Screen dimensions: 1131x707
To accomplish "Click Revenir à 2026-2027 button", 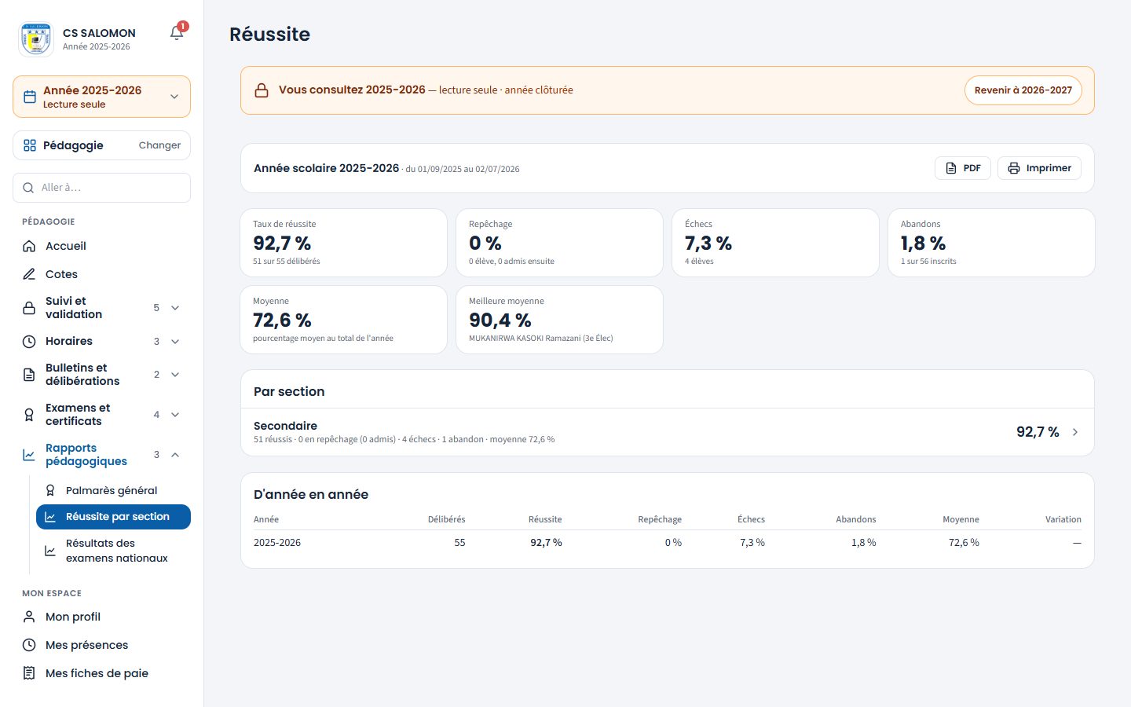I will pos(1023,90).
